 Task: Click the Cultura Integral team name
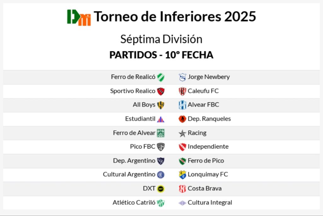pyautogui.click(x=210, y=202)
